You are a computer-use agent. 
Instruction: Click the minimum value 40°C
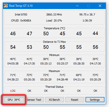[13, 59]
